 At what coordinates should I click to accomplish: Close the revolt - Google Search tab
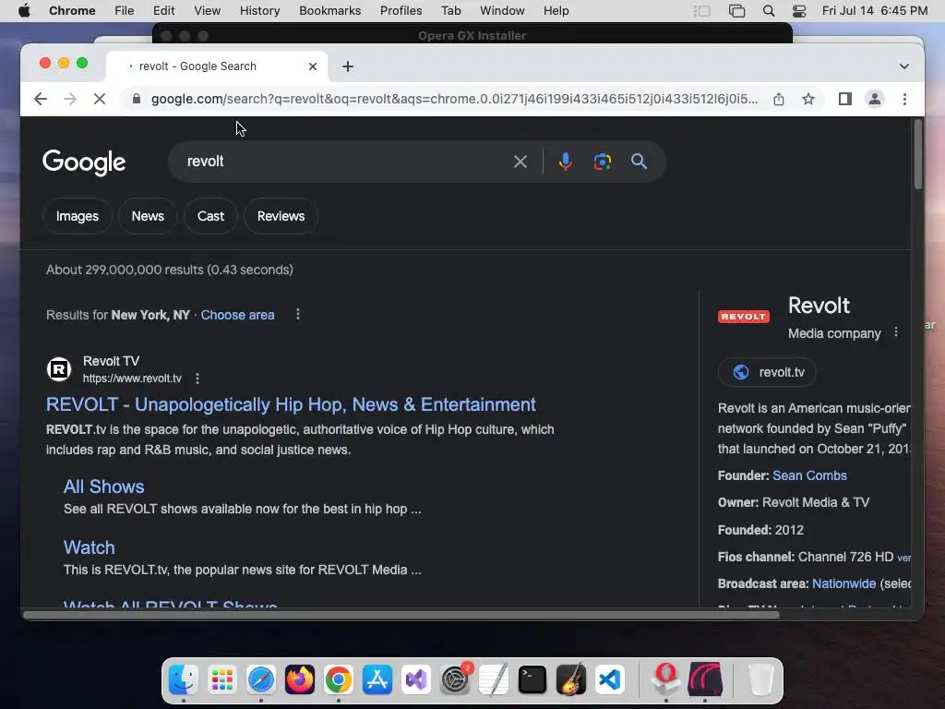coord(313,66)
